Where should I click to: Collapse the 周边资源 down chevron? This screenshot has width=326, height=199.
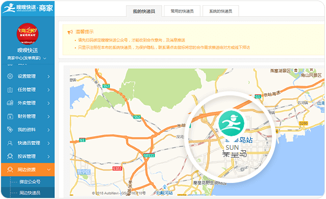[x=49, y=169]
